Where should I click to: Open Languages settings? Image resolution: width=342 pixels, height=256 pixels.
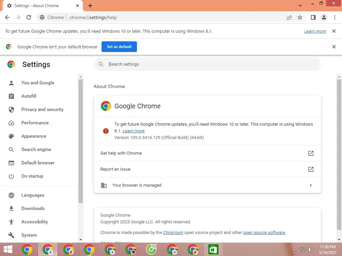(x=33, y=195)
